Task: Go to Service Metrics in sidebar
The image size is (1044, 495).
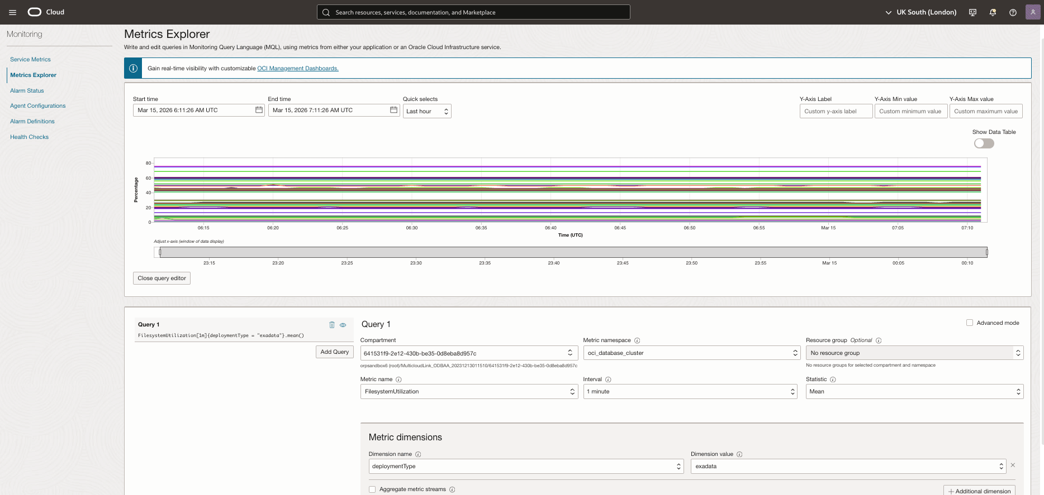Action: (30, 59)
